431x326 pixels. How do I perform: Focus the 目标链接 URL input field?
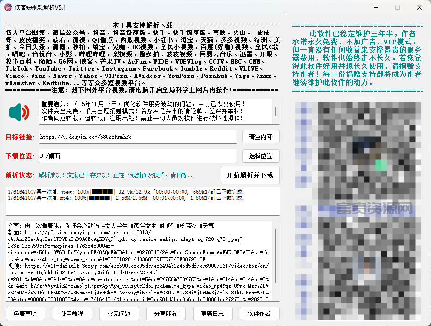pos(138,137)
